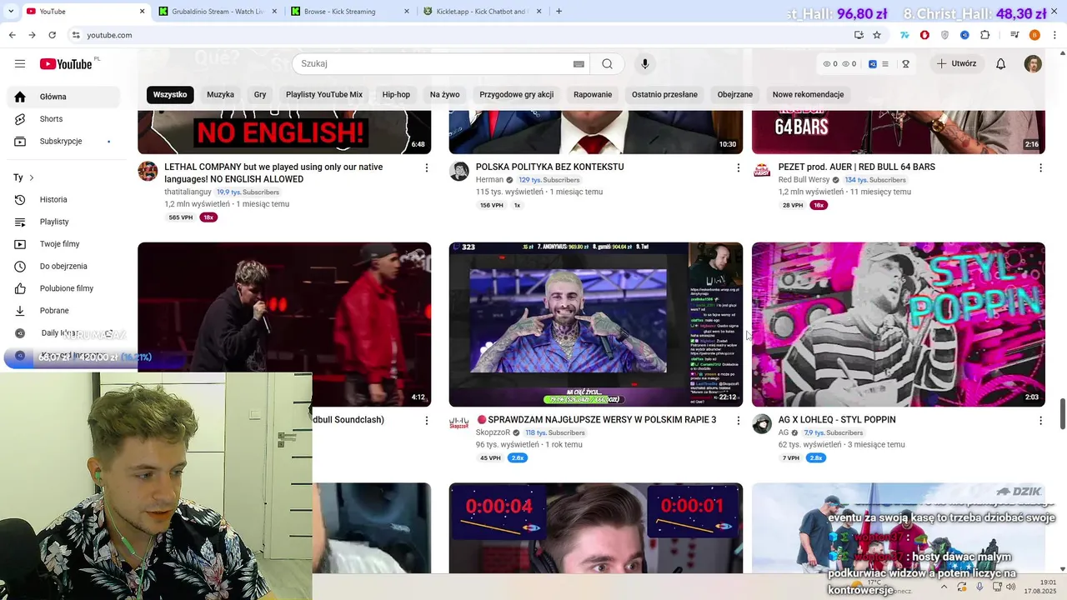Screen dimensions: 1067x600
Task: Open the browser extensions puzzle icon
Action: [984, 35]
